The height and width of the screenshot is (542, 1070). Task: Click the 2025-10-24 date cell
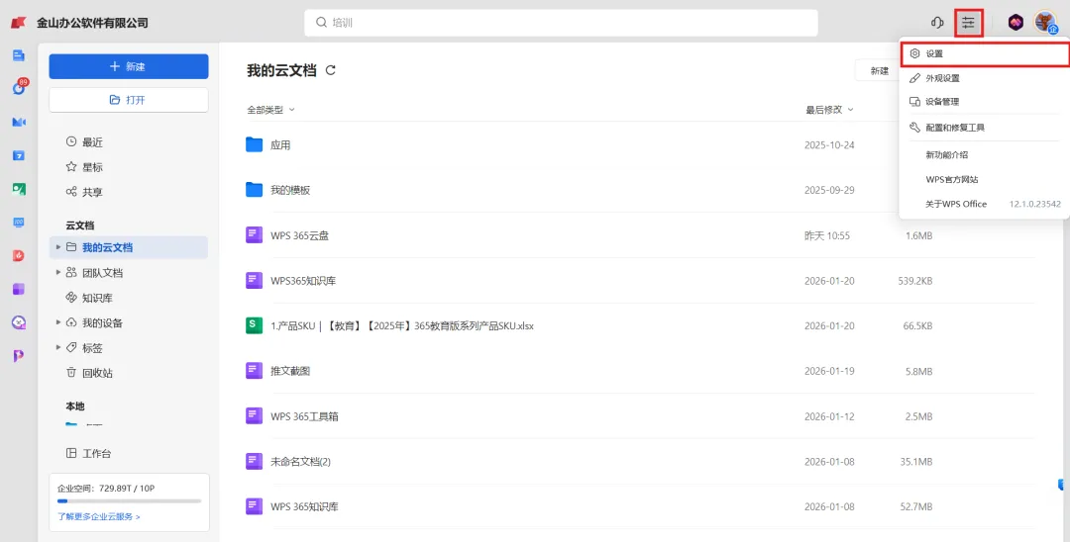(829, 145)
